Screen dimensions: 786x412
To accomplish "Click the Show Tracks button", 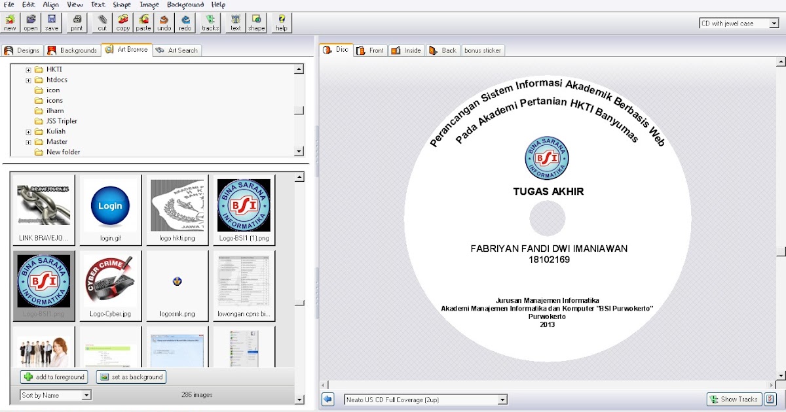I will click(734, 399).
